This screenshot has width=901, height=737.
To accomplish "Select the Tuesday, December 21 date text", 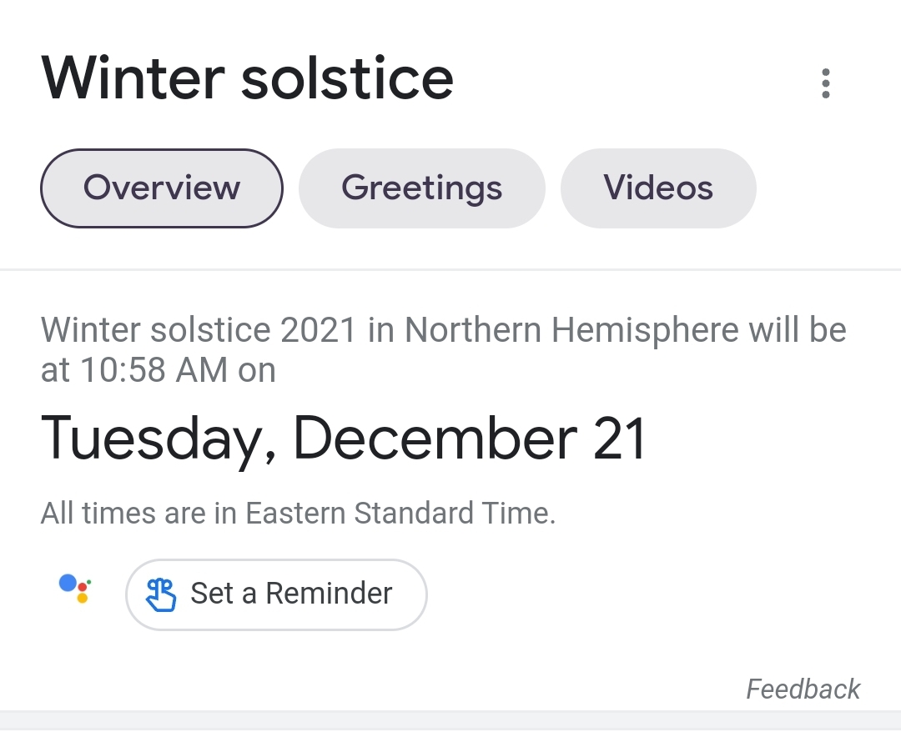I will pyautogui.click(x=344, y=439).
